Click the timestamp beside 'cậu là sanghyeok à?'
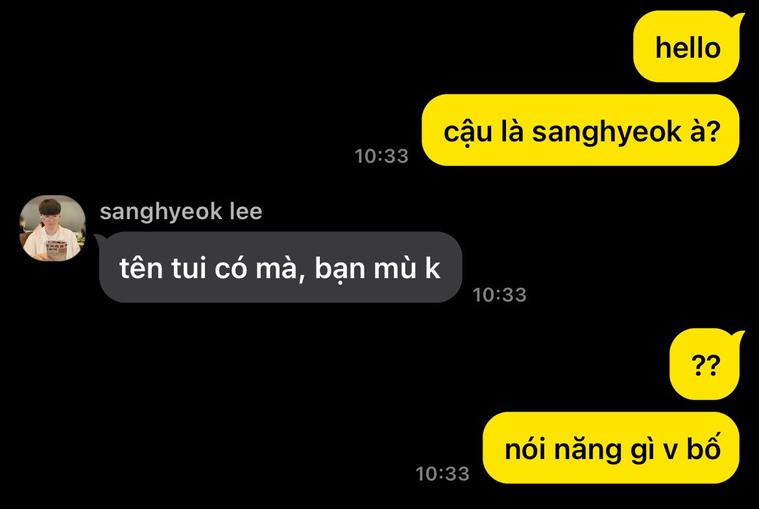The image size is (759, 509). [381, 156]
